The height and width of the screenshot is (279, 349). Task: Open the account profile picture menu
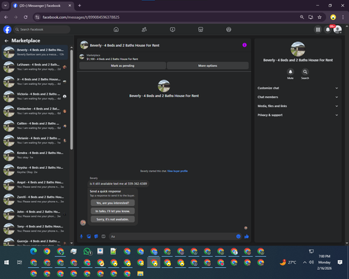[x=338, y=29]
